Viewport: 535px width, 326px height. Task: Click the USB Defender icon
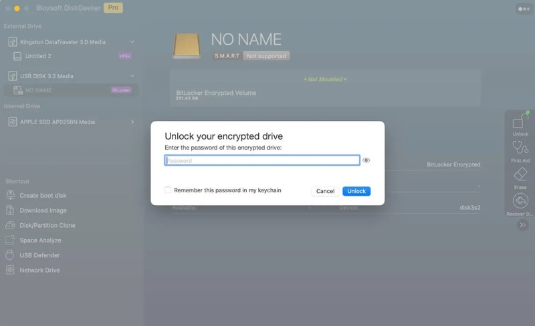tap(10, 255)
